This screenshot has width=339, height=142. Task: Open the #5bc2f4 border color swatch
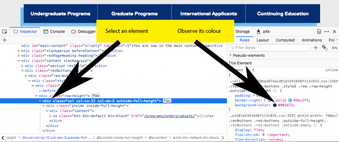[290, 100]
